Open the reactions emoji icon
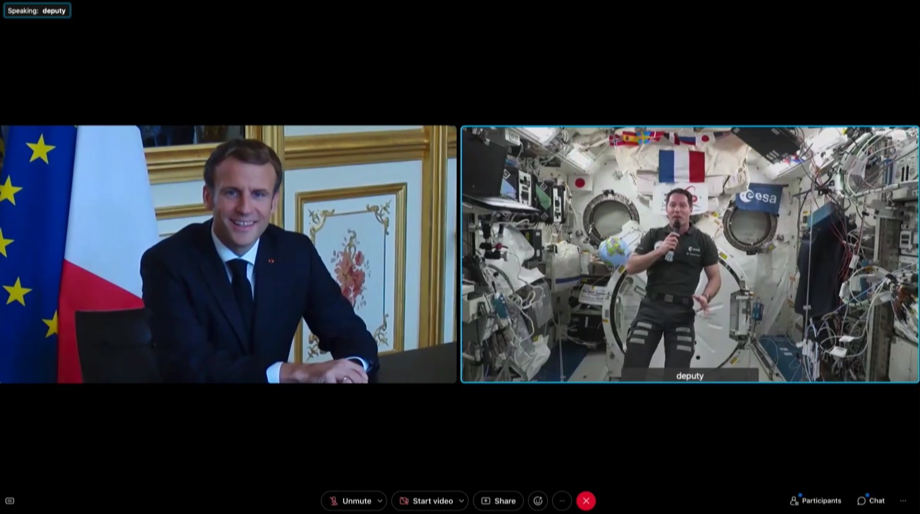 pyautogui.click(x=538, y=501)
